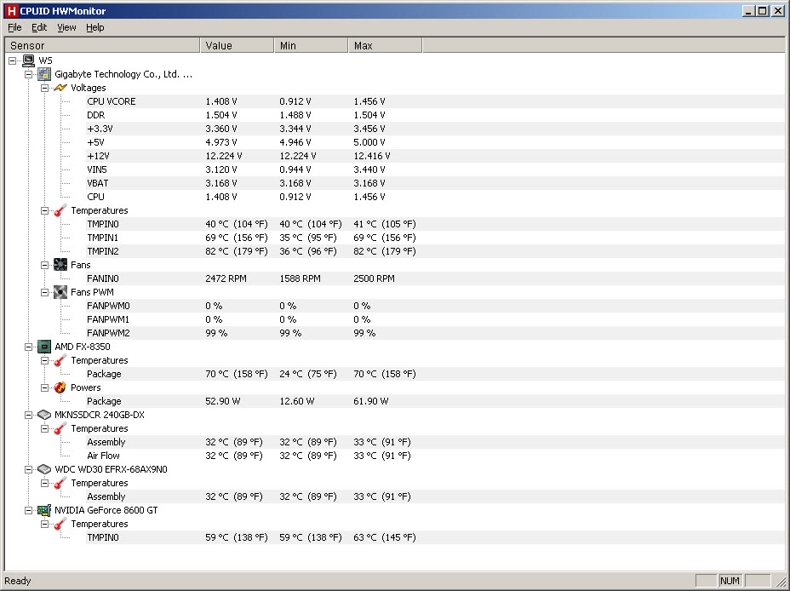Click the Voltages lightning icon
790x591 pixels.
60,88
